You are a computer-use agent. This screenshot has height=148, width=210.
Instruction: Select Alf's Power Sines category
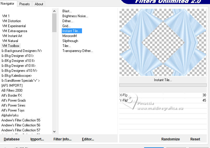13,105
